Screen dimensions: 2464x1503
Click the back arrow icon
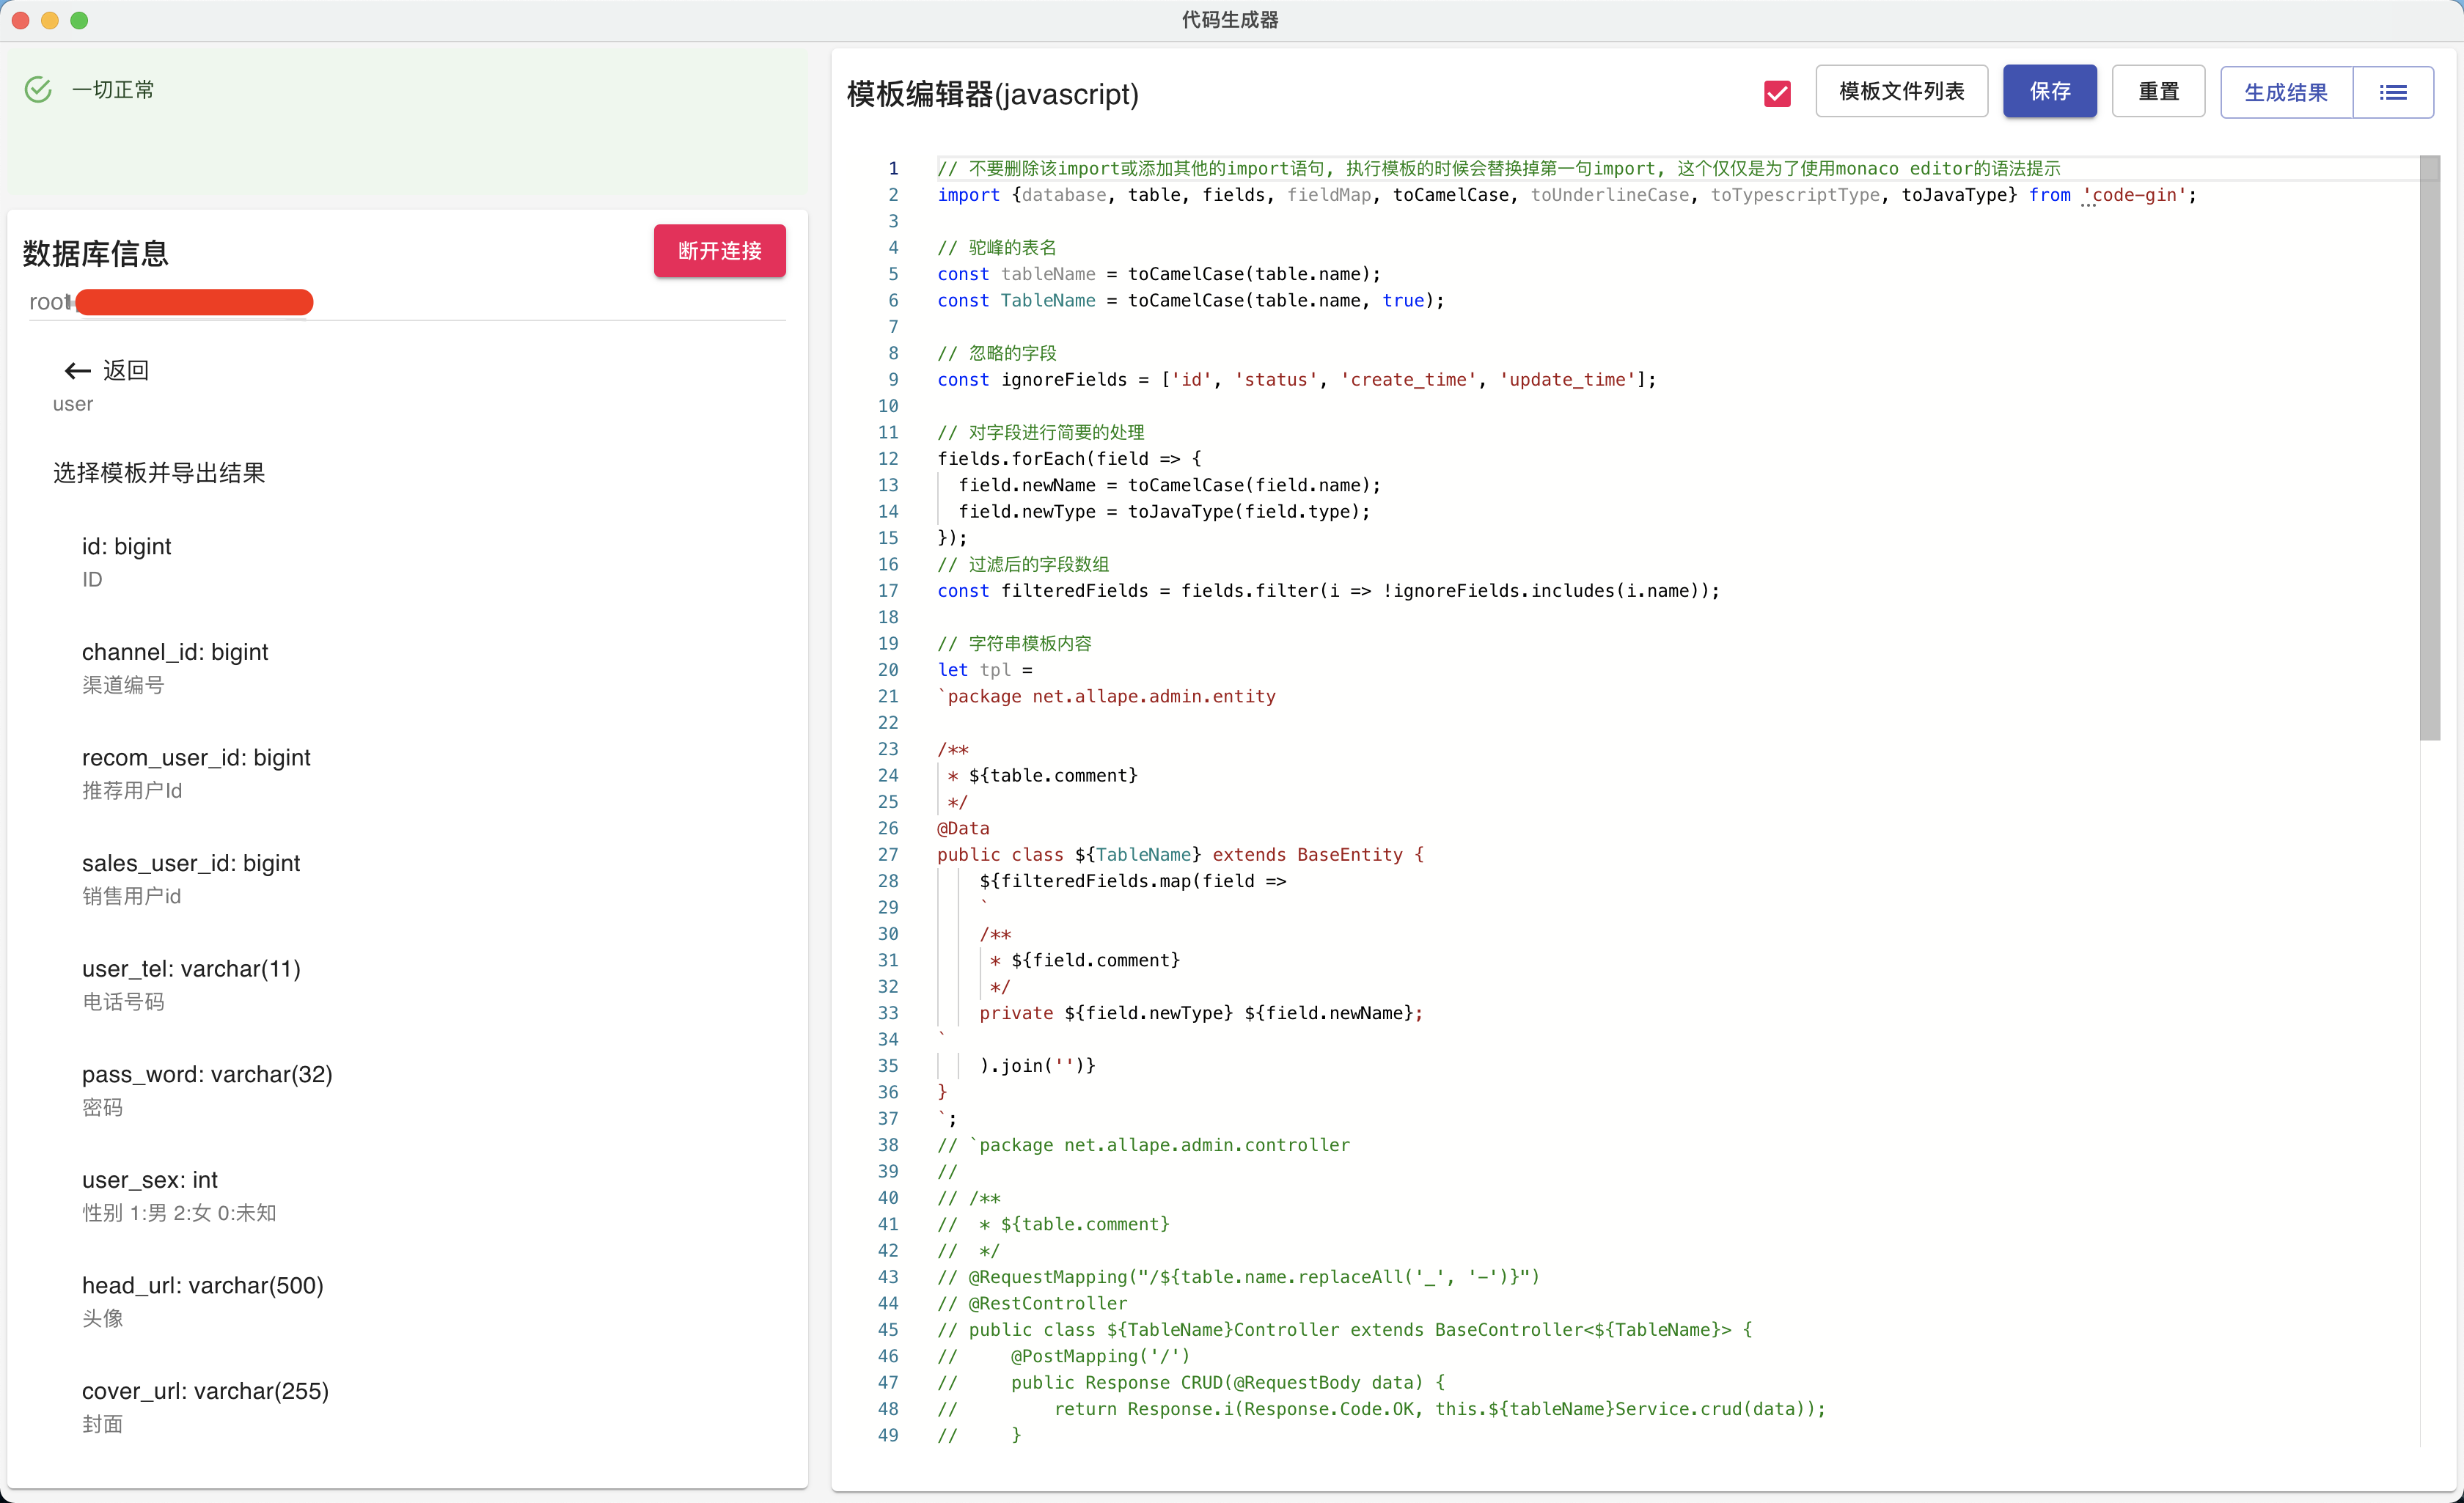click(77, 372)
